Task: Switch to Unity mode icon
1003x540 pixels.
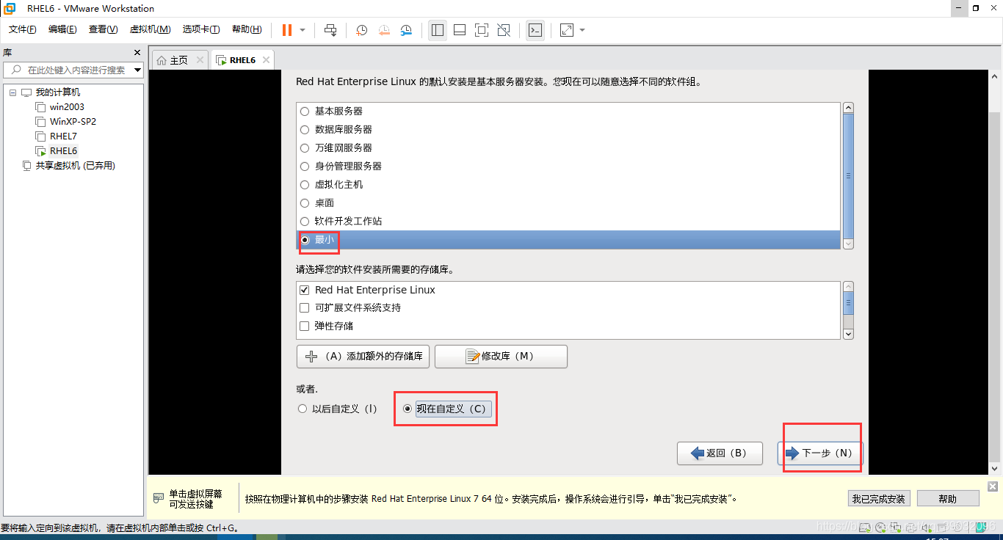Action: (504, 30)
